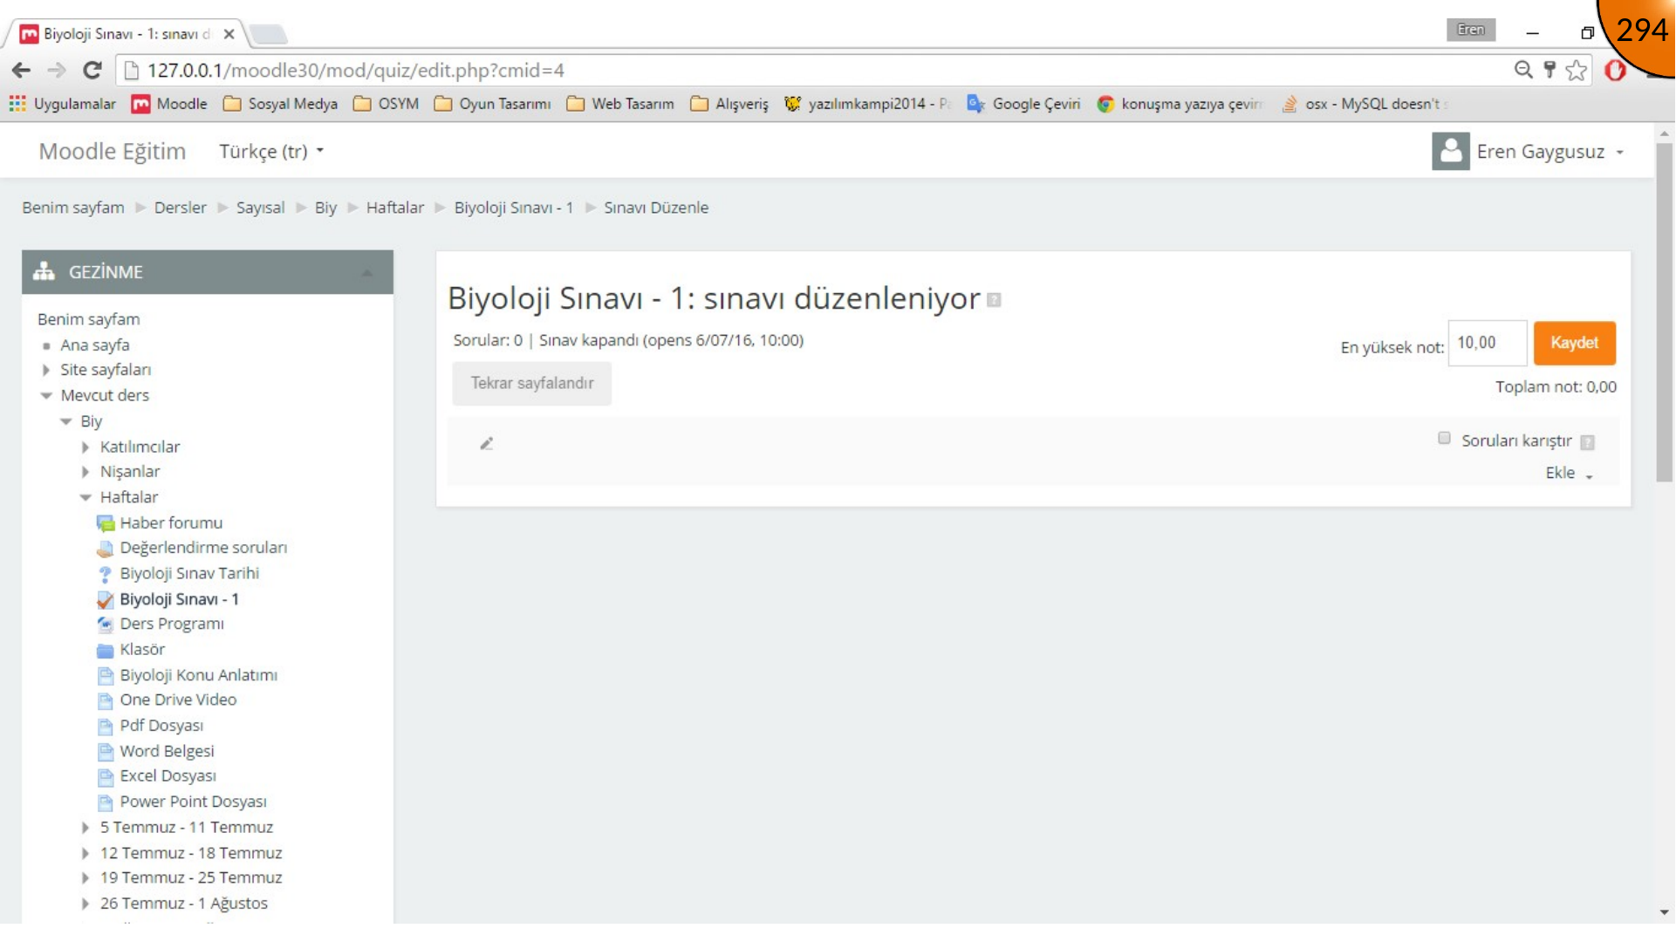Open Benim sayfam in the breadcrumb
This screenshot has height=942, width=1676.
(73, 208)
